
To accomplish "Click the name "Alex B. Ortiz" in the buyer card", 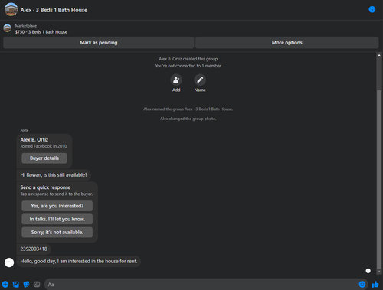I will (34, 140).
